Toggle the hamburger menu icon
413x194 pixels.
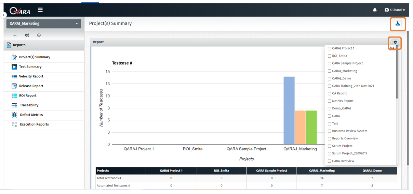40,10
